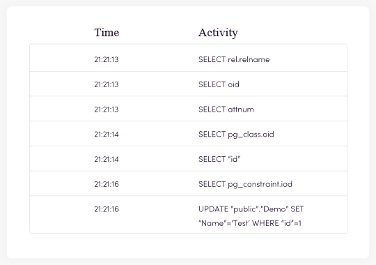Select the UPDATE "public"."Demo" SET statement
The height and width of the screenshot is (265, 376).
coord(251,209)
